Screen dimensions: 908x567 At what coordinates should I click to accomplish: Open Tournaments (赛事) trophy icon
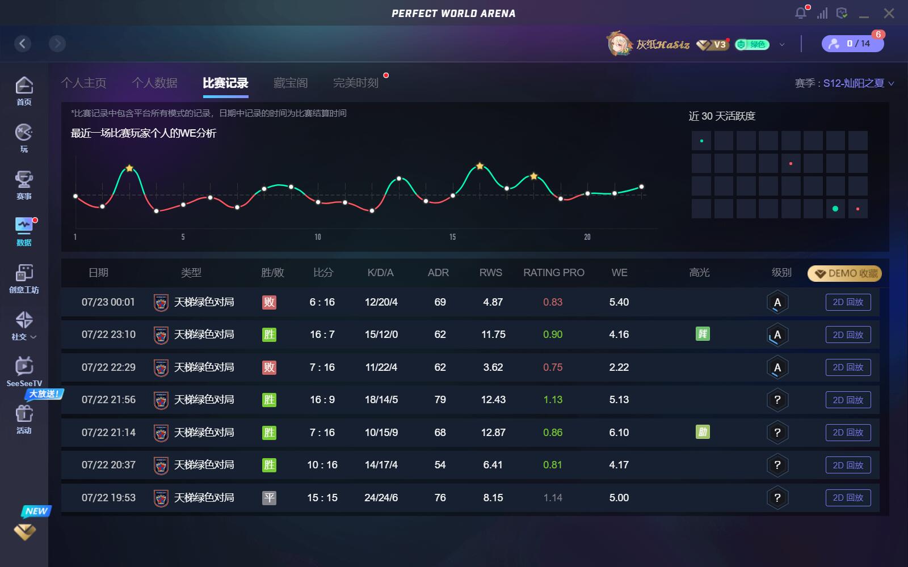(x=24, y=185)
